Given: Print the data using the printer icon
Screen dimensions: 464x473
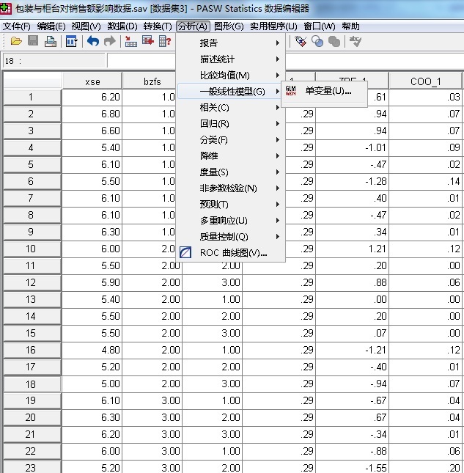Looking at the screenshot, I should 51,41.
